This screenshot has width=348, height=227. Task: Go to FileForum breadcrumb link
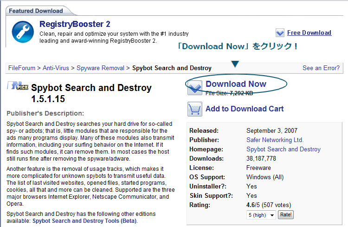pos(22,68)
